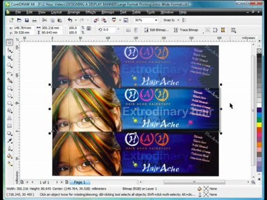Image resolution: width=267 pixels, height=200 pixels.
Task: Click the rotation angle field
Action: pyautogui.click(x=110, y=29)
